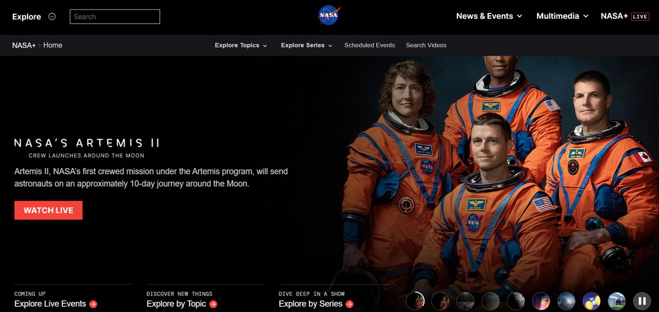Select the first carousel slide with progress ring
This screenshot has height=312, width=659.
click(415, 301)
